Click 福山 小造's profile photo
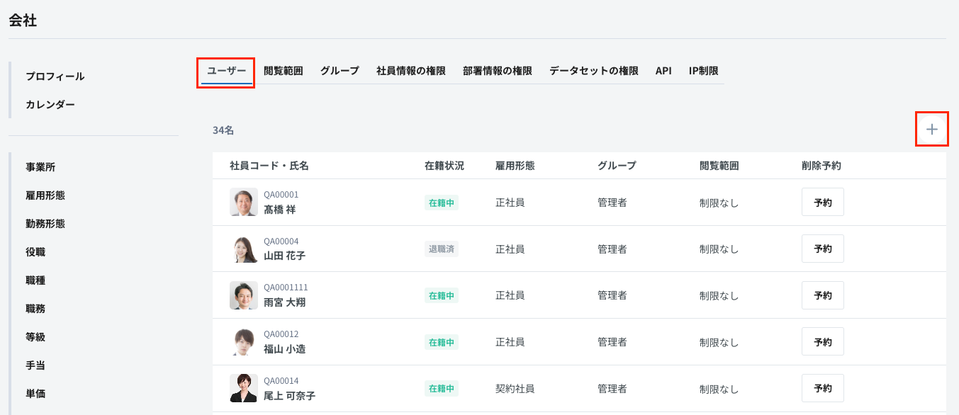Viewport: 959px width, 415px height. coord(244,341)
